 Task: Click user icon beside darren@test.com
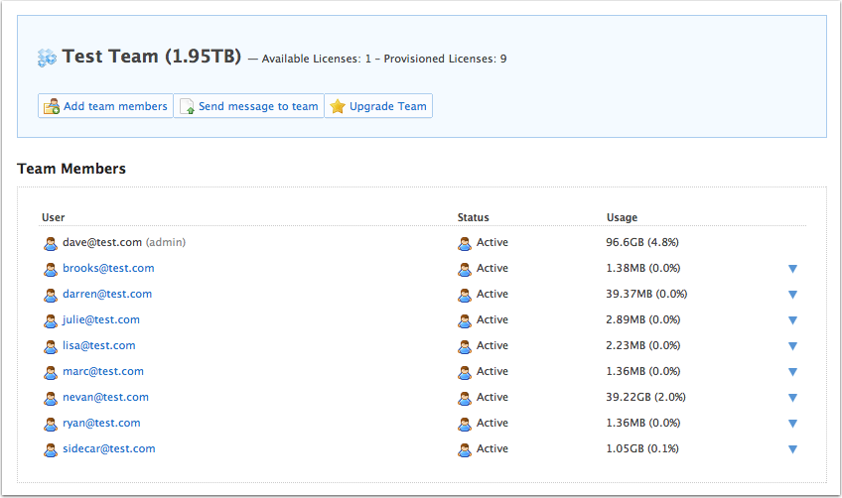pos(51,296)
